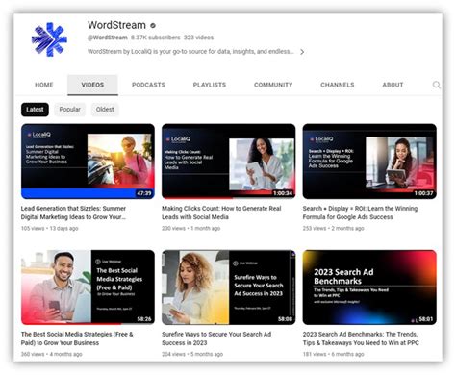The height and width of the screenshot is (375, 456).
Task: Open the Podcasts tab
Action: (x=148, y=85)
